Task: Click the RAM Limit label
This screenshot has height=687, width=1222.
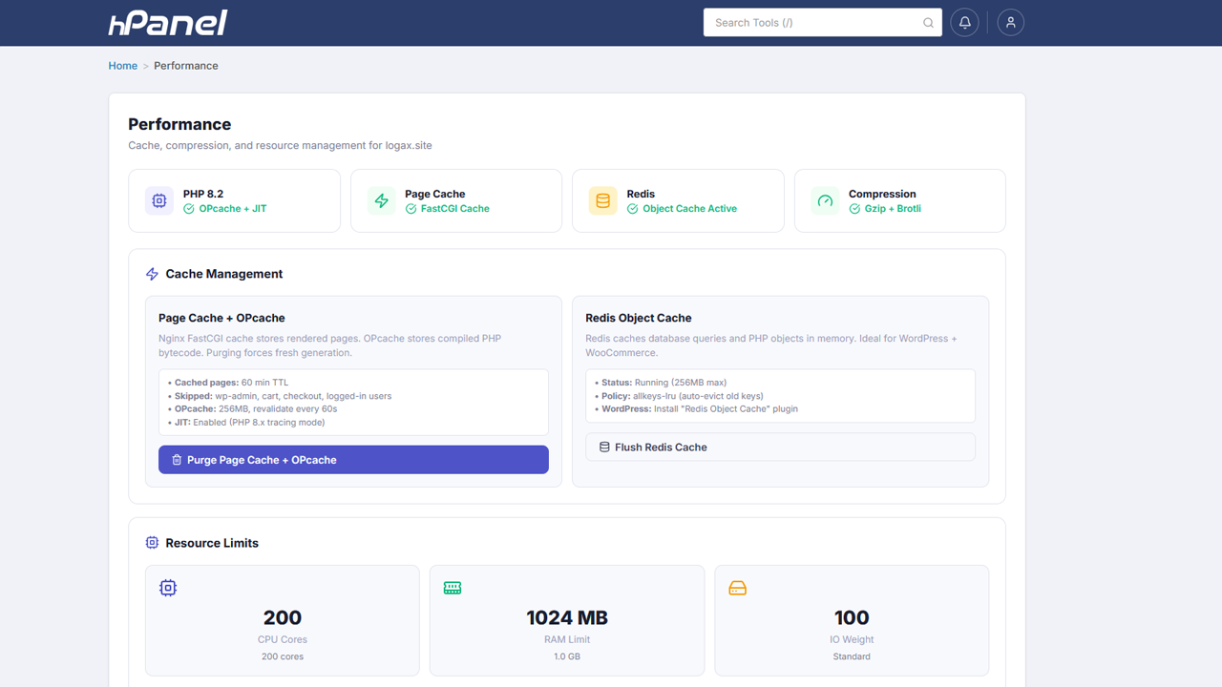Action: 567,640
